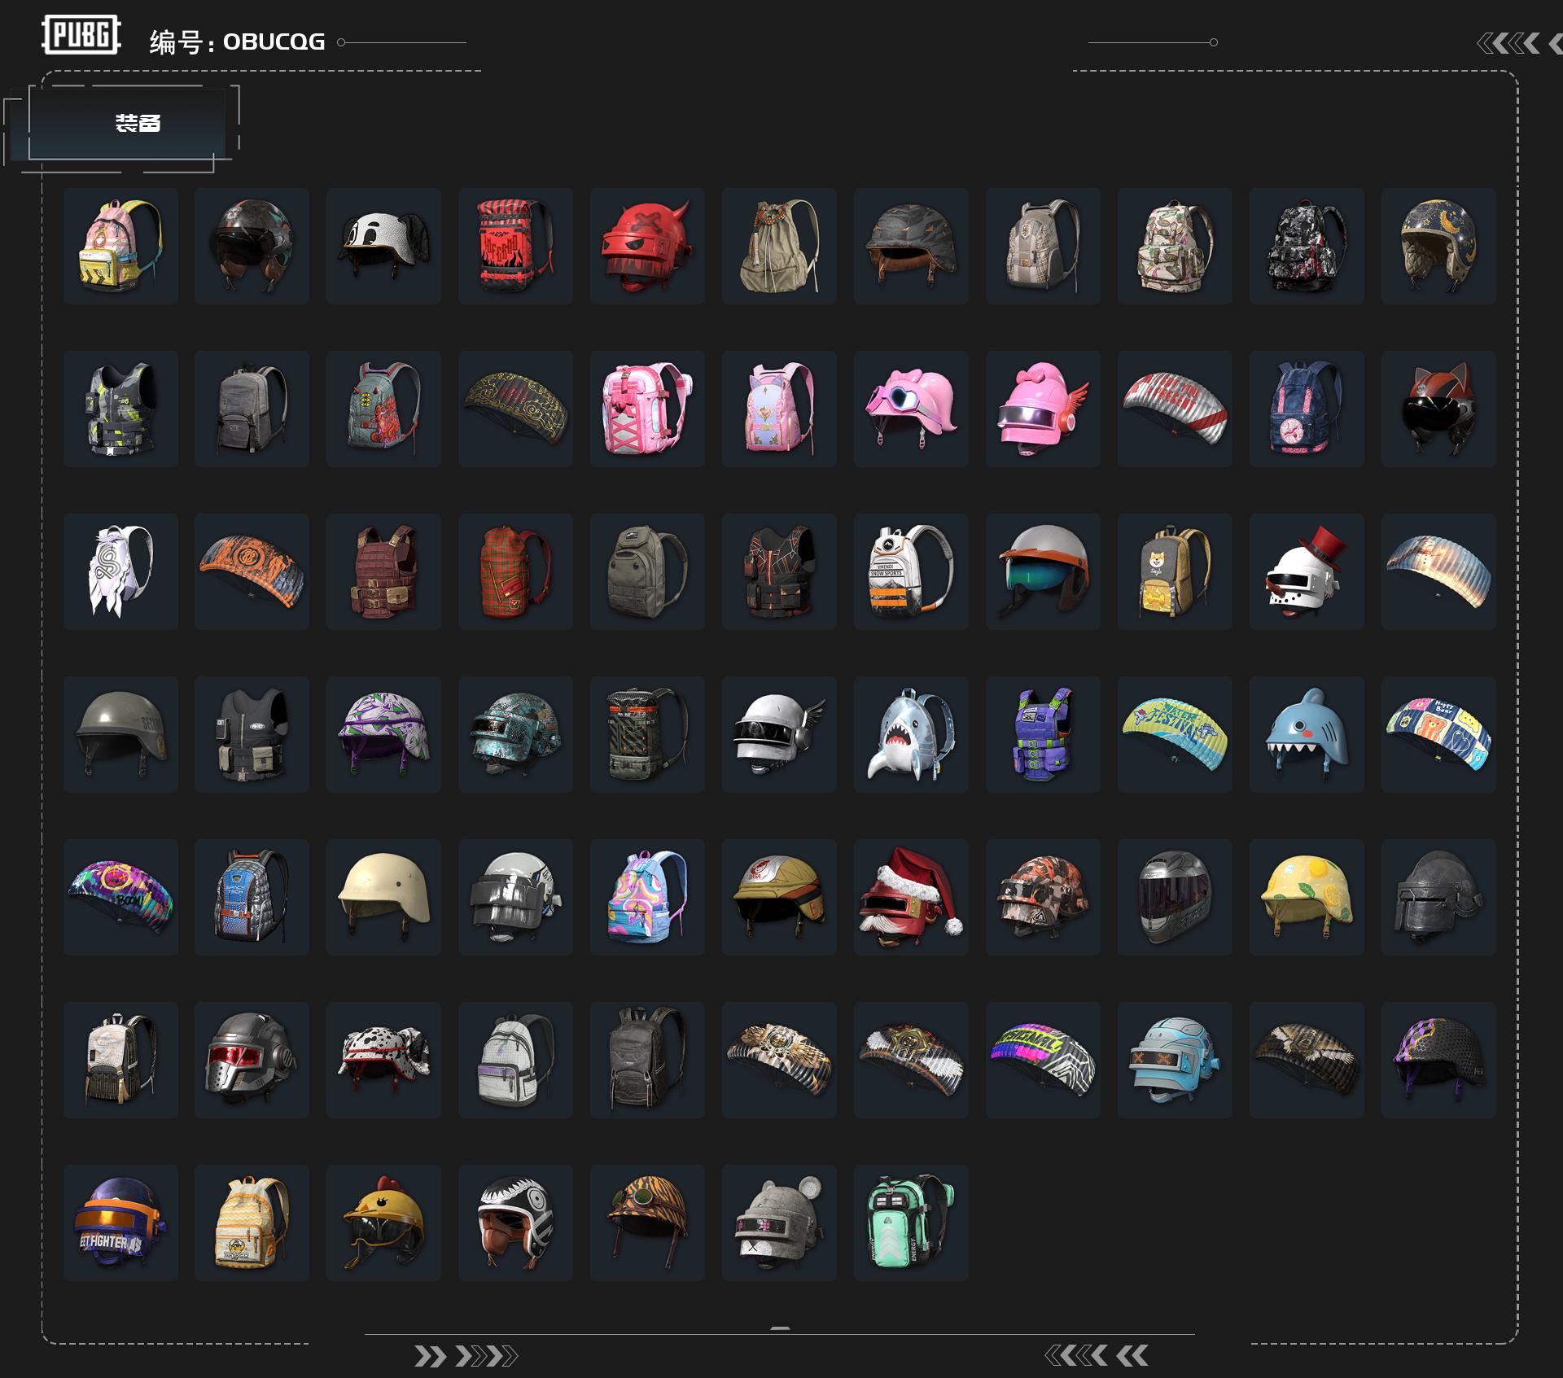Select the beige drawstring sack backpack
Screen dimensions: 1563x1378
780,246
